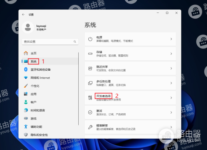Expand the 开发者选项 row chevron
This screenshot has height=150, width=207.
tap(171, 98)
